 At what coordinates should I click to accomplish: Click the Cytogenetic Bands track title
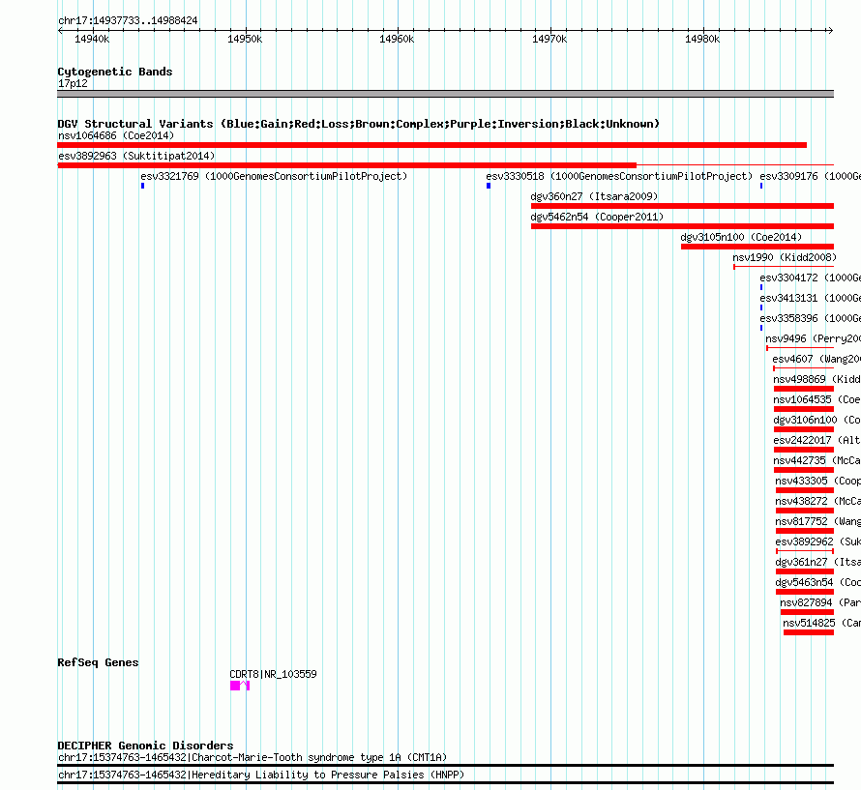115,72
